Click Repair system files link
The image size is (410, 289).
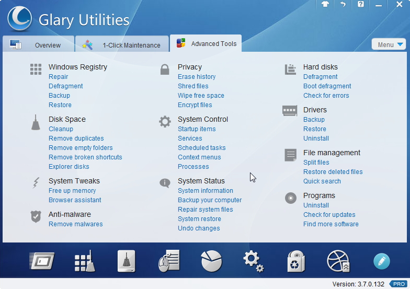click(x=205, y=210)
